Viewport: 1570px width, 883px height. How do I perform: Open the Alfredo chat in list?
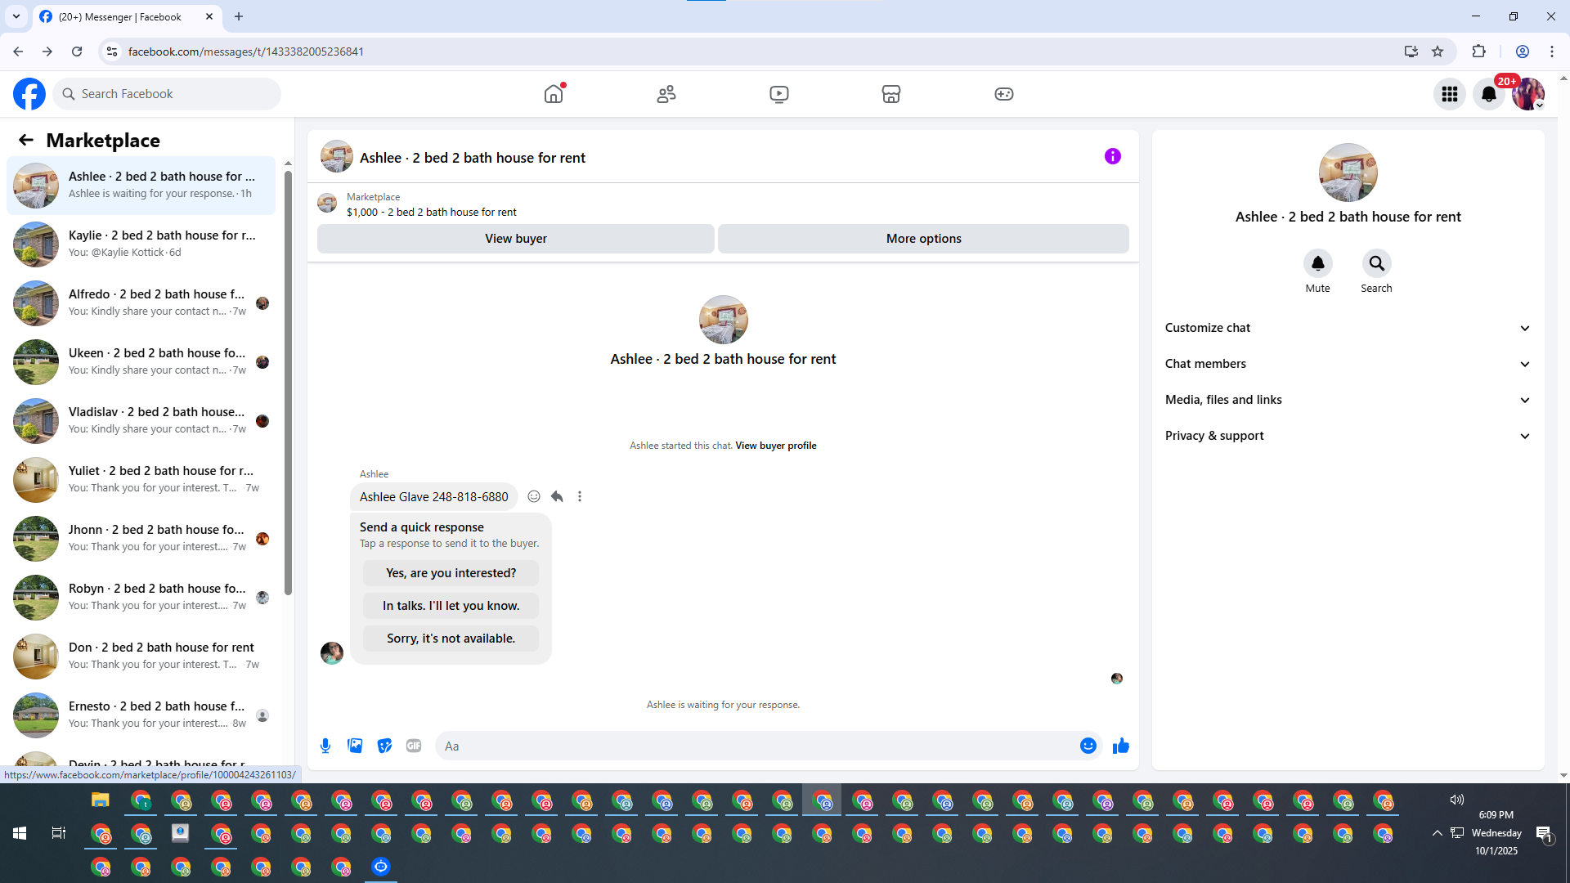pyautogui.click(x=141, y=303)
